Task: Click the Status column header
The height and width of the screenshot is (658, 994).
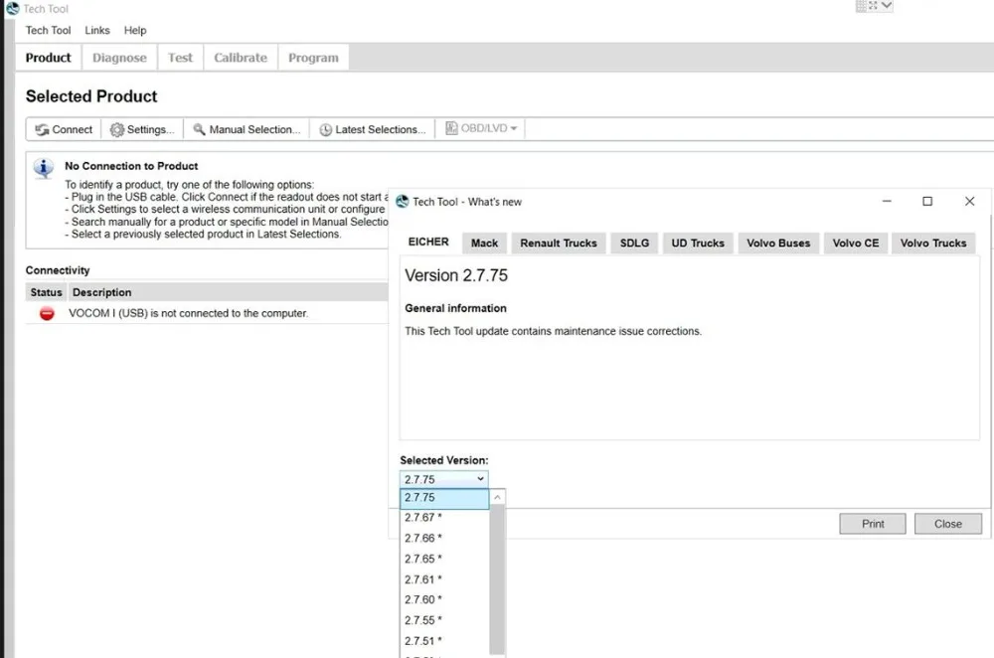Action: coord(47,292)
